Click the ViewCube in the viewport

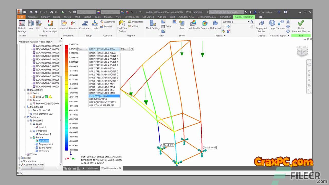tap(301, 51)
